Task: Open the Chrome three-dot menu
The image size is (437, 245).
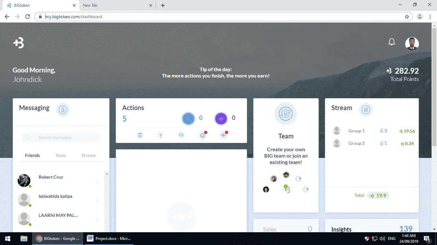Action: [x=430, y=17]
